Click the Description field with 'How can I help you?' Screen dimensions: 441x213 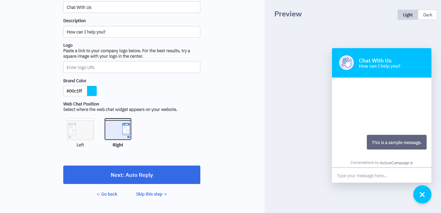click(132, 32)
